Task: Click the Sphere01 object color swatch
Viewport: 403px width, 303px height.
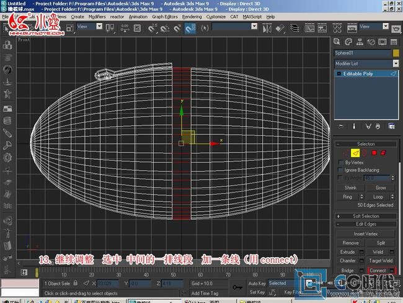Action: (x=396, y=53)
